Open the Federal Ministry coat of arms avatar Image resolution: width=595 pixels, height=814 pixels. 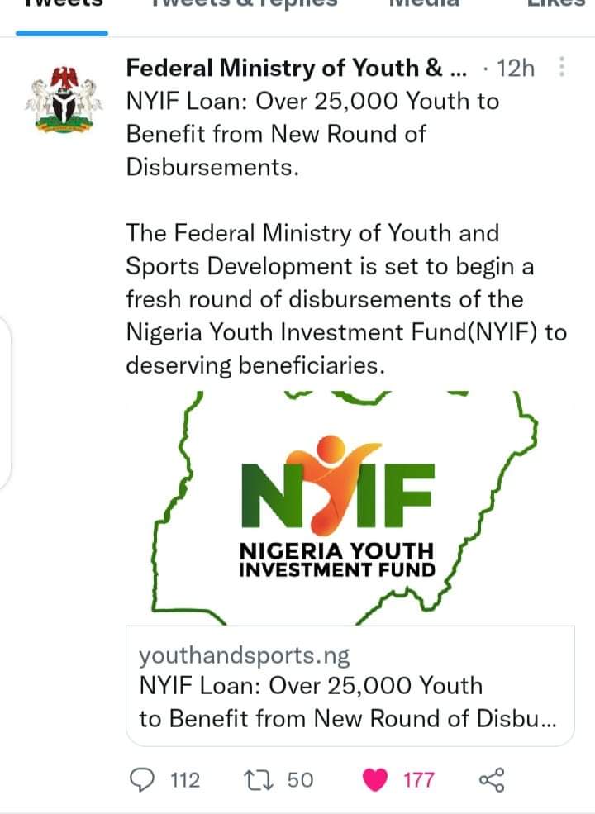coord(64,100)
